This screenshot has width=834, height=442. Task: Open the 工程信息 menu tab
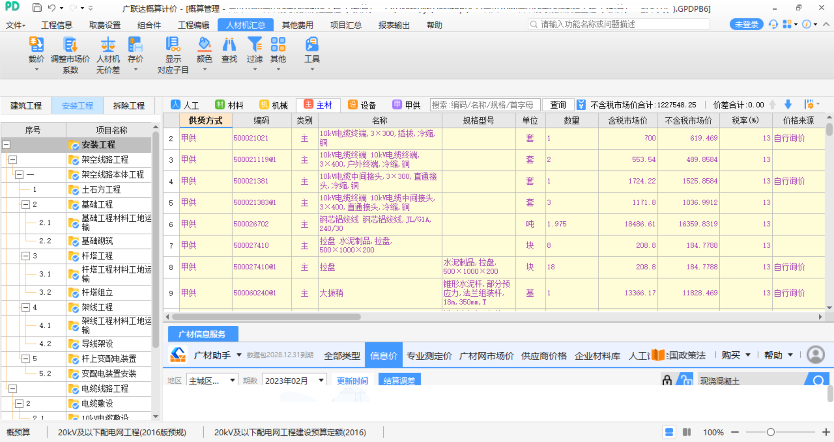(x=56, y=25)
